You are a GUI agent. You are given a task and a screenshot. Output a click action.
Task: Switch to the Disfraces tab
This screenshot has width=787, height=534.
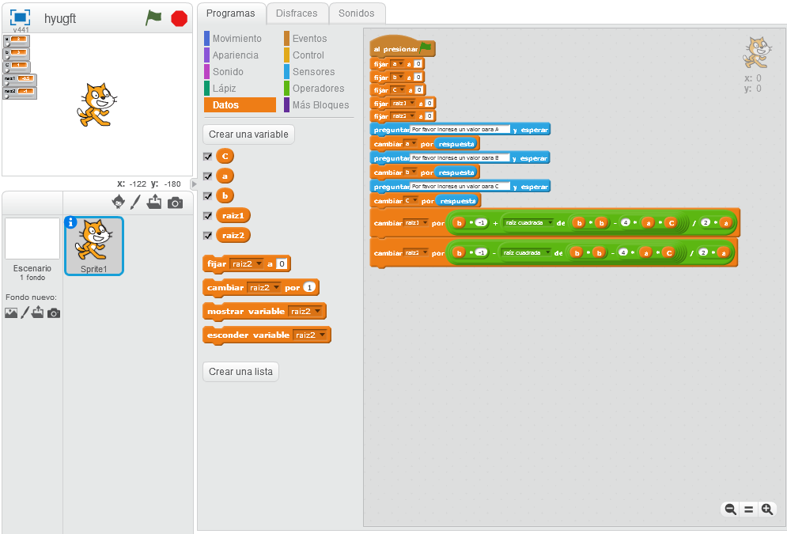(297, 13)
